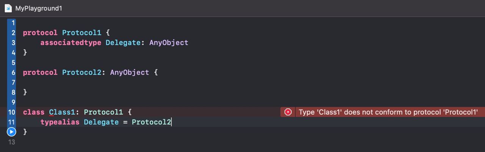Click line number 2 in the gutter
The height and width of the screenshot is (152, 485).
click(13, 33)
